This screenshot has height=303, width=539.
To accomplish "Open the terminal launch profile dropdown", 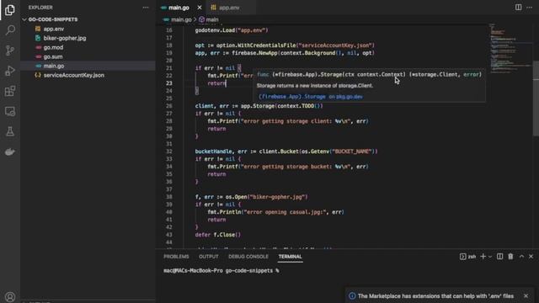I will (490, 257).
